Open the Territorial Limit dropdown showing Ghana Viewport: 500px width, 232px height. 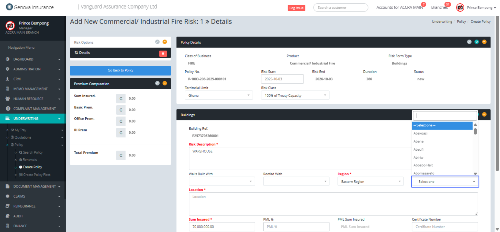click(218, 95)
